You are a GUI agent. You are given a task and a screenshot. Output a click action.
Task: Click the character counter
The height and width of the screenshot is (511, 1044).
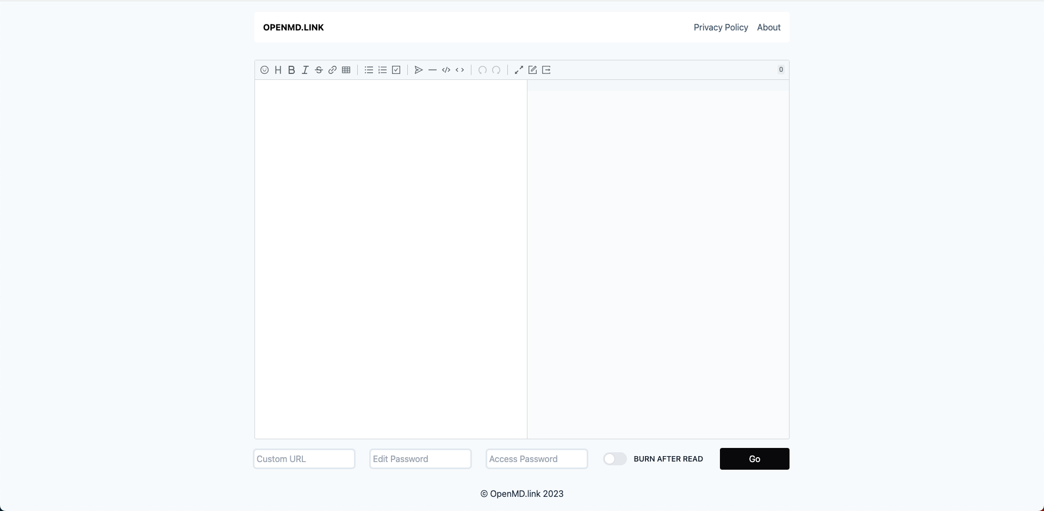pyautogui.click(x=781, y=70)
